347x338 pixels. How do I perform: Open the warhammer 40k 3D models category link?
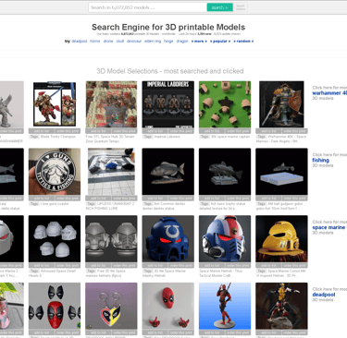pyautogui.click(x=329, y=93)
